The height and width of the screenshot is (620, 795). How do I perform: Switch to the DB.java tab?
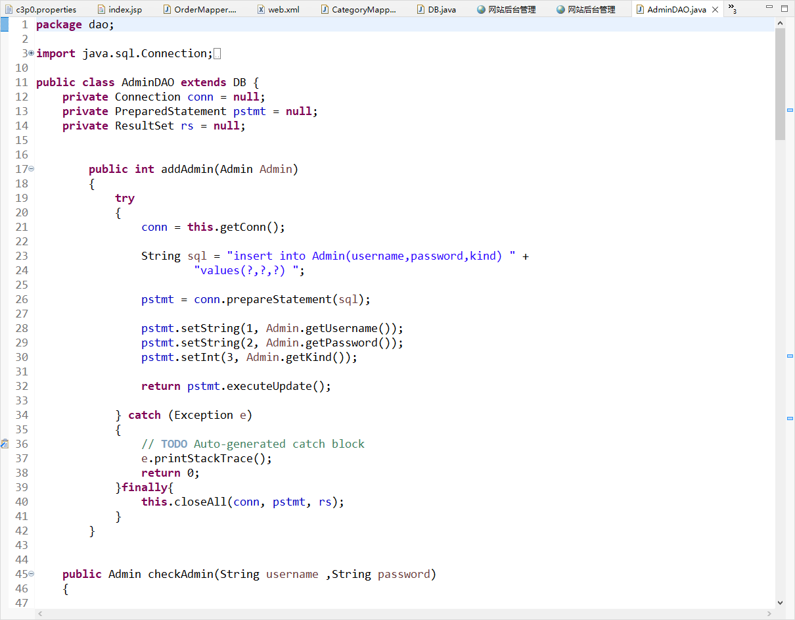(x=436, y=10)
